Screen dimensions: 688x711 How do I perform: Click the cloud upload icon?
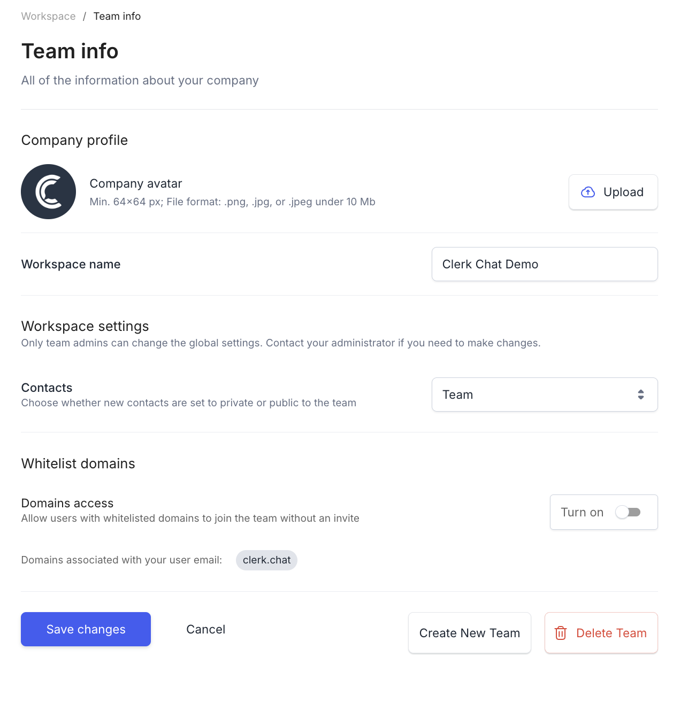coord(588,192)
